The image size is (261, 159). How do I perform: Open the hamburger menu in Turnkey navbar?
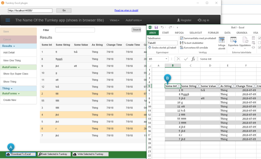(x=8, y=20)
